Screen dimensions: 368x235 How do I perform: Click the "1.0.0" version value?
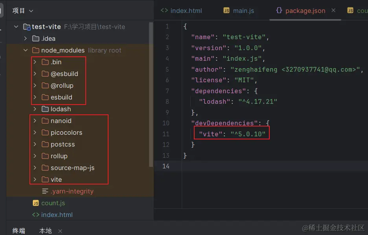248,48
